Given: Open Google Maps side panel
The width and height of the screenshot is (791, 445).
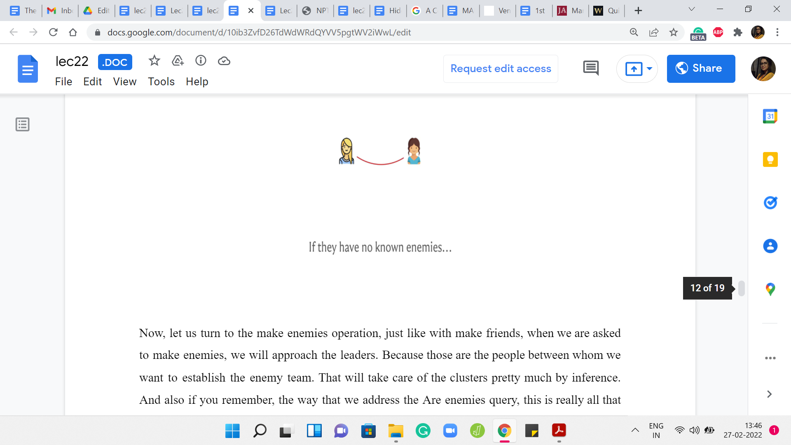Looking at the screenshot, I should coord(770,289).
